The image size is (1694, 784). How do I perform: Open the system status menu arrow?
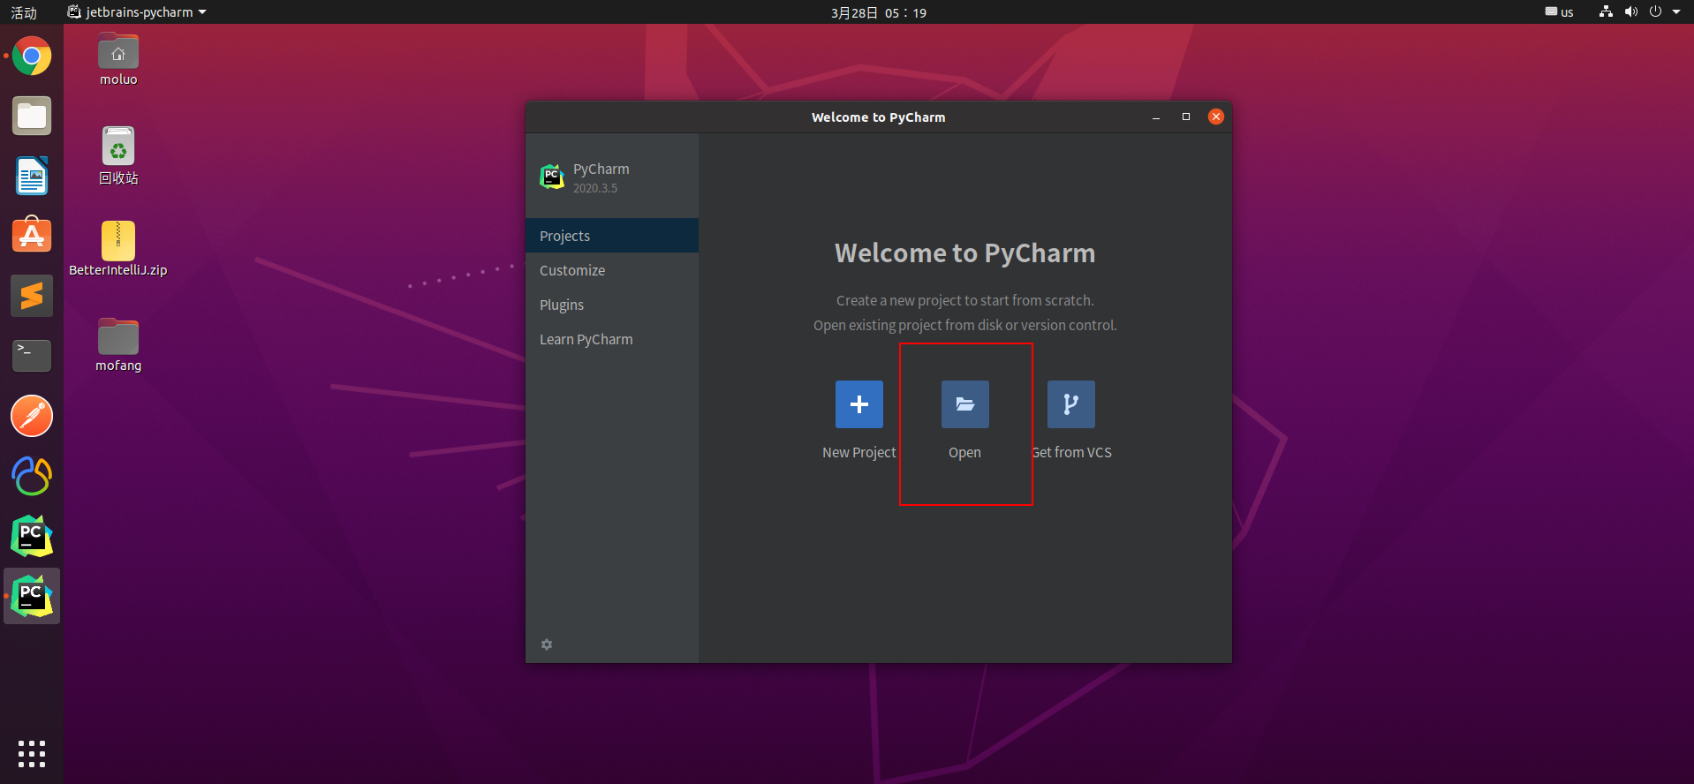click(x=1676, y=12)
